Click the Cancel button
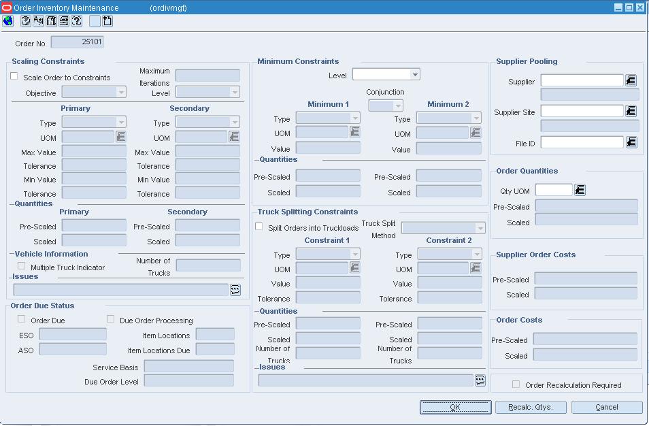The height and width of the screenshot is (426, 649). click(x=607, y=408)
